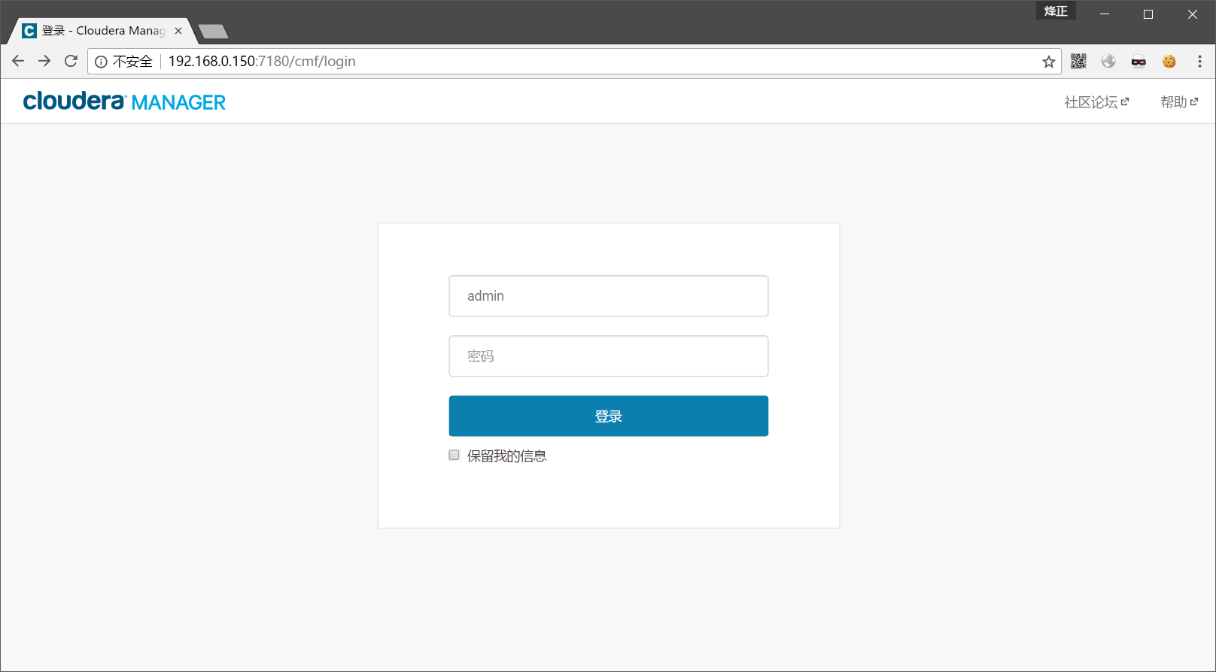The height and width of the screenshot is (672, 1216).
Task: Click the Cloudera Manager logo
Action: click(124, 101)
